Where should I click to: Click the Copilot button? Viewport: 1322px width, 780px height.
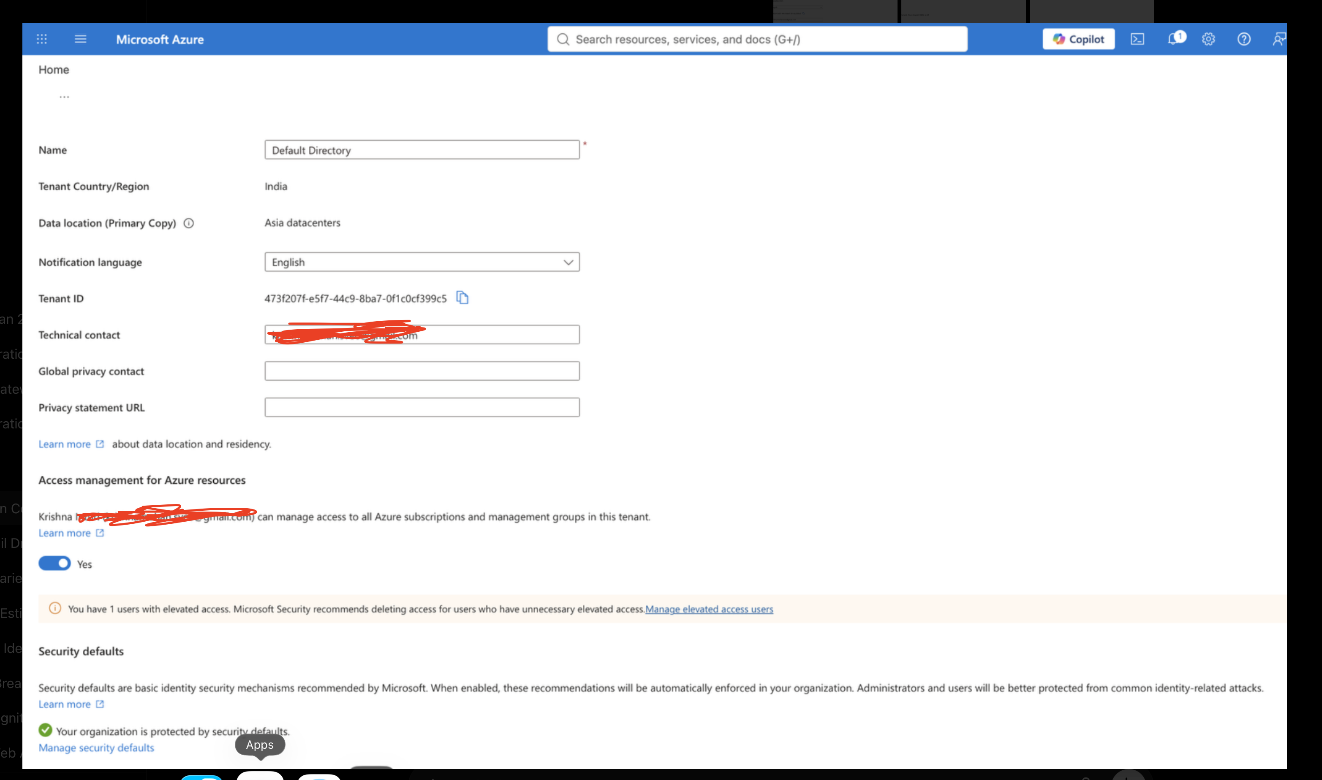1078,39
